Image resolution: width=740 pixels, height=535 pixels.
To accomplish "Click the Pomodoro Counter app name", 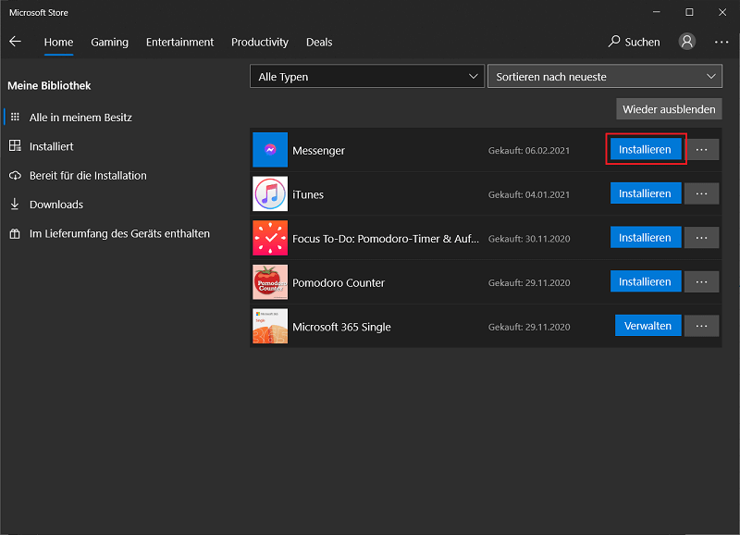I will click(x=339, y=282).
